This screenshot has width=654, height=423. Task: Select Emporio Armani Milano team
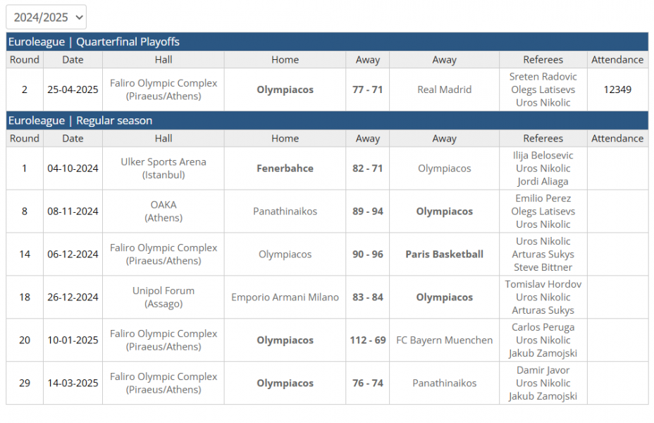point(285,298)
